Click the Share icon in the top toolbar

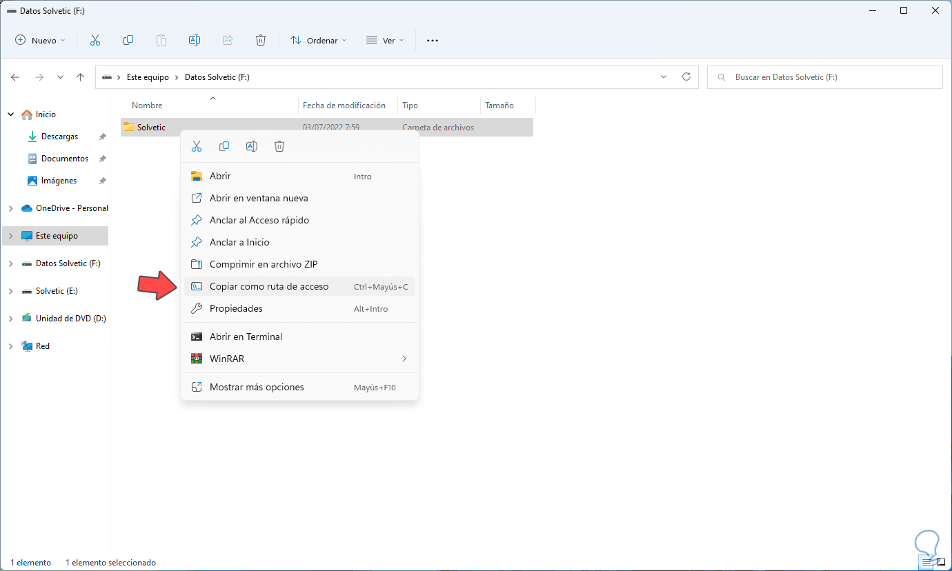click(228, 41)
